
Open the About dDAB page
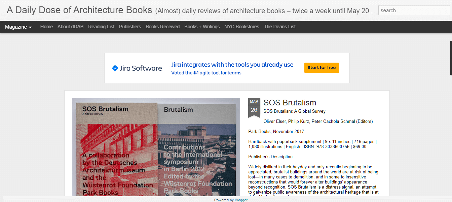point(70,27)
